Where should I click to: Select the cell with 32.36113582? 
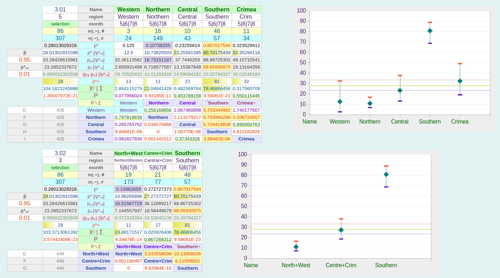click(128, 60)
